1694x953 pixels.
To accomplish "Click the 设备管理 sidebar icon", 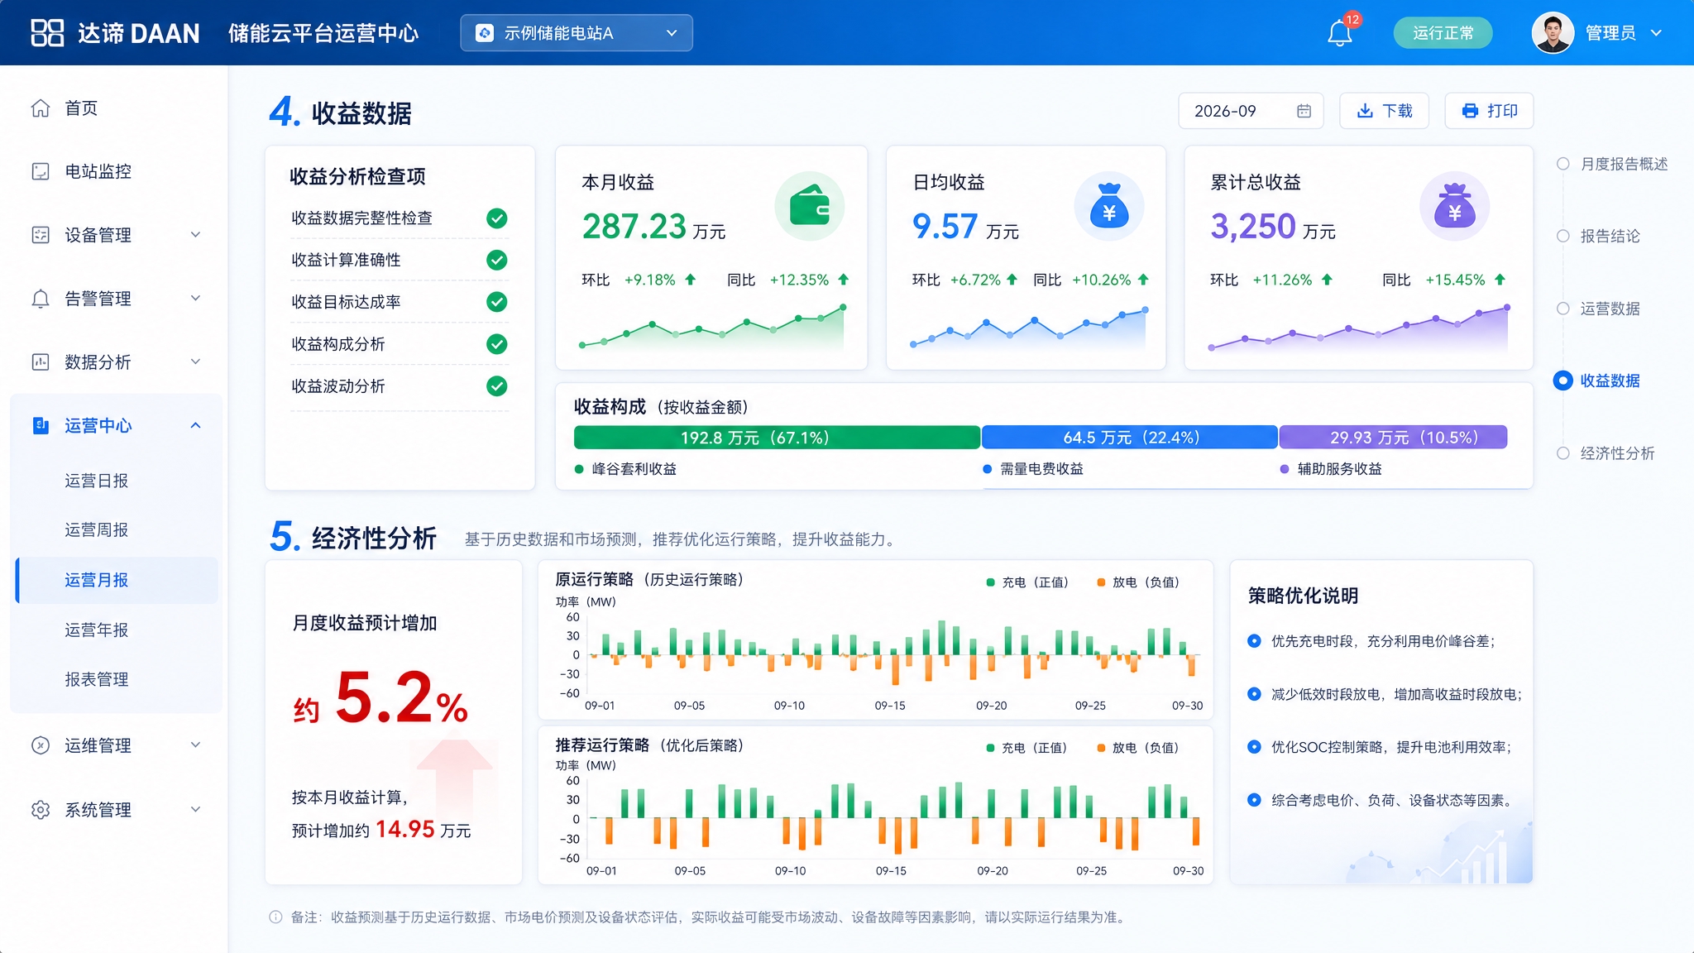I will click(x=41, y=235).
